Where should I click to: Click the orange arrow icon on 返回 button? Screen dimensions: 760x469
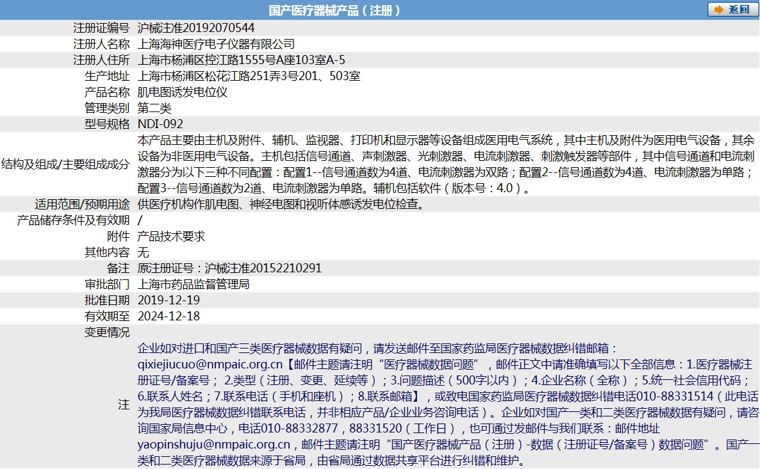[719, 10]
